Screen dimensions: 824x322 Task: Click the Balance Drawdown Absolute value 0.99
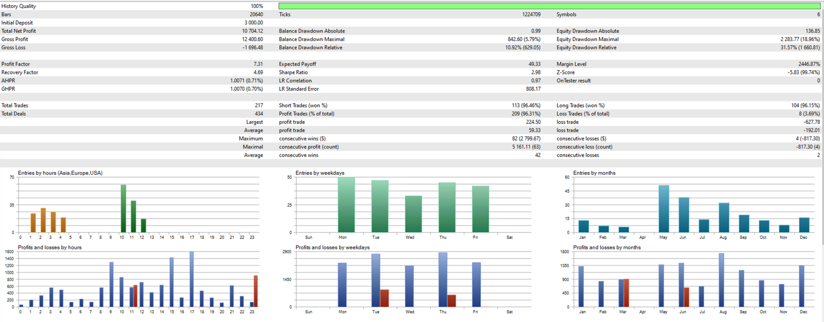(536, 31)
